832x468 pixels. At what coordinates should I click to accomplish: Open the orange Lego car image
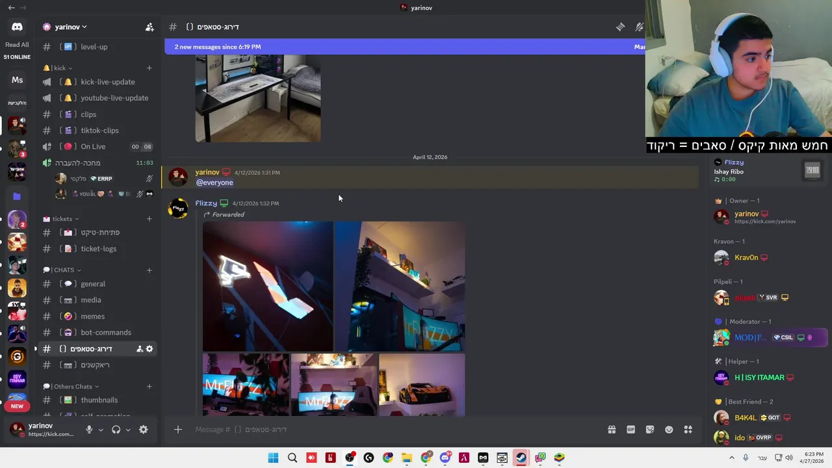tap(422, 385)
